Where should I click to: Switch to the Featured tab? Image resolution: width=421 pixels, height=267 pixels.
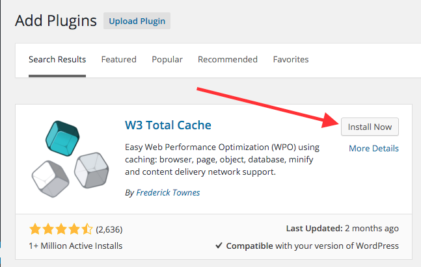118,59
